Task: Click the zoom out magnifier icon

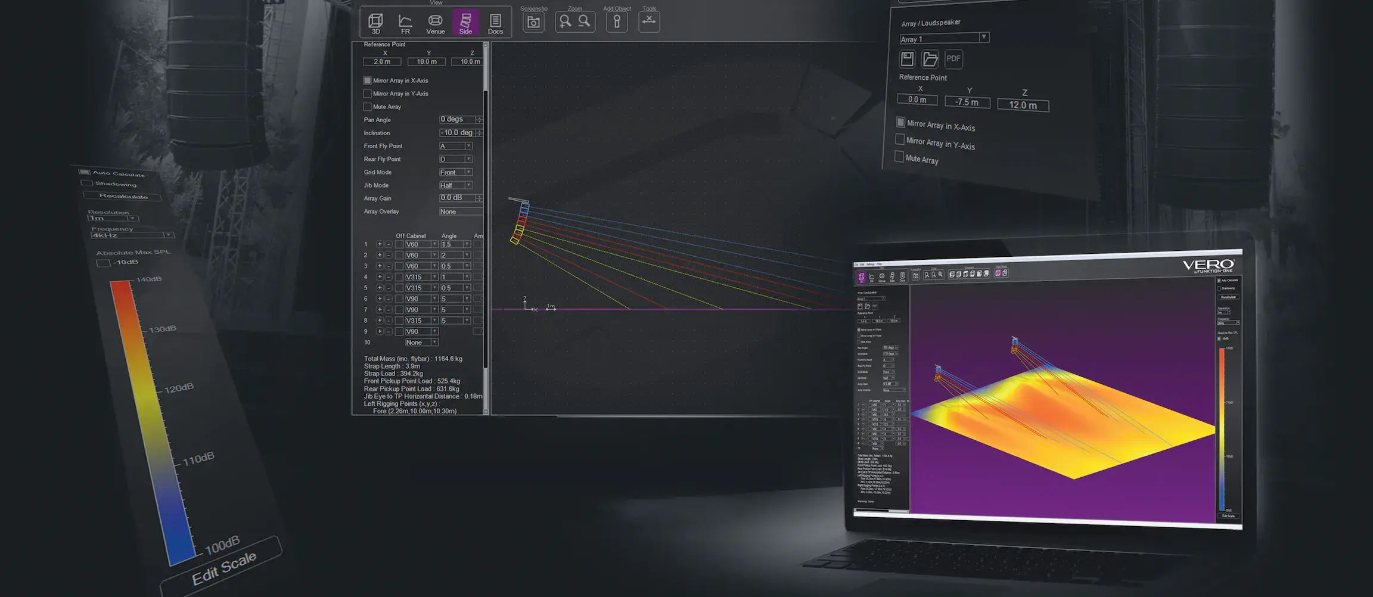Action: coord(585,22)
